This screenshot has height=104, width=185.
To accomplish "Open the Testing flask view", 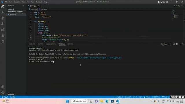I will pos(3,35).
